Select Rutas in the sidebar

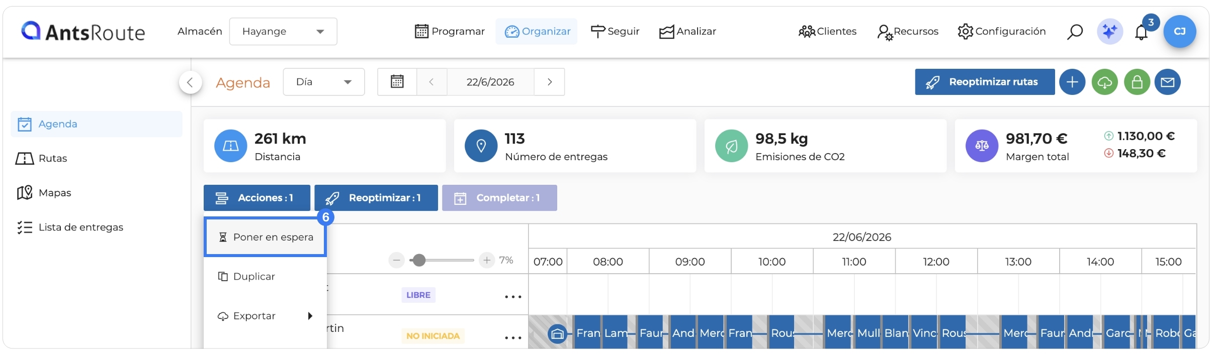point(41,159)
